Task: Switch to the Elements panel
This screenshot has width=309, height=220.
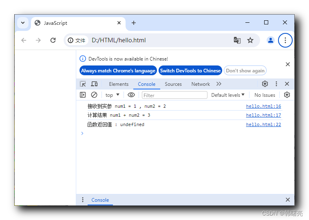Action: pyautogui.click(x=119, y=84)
